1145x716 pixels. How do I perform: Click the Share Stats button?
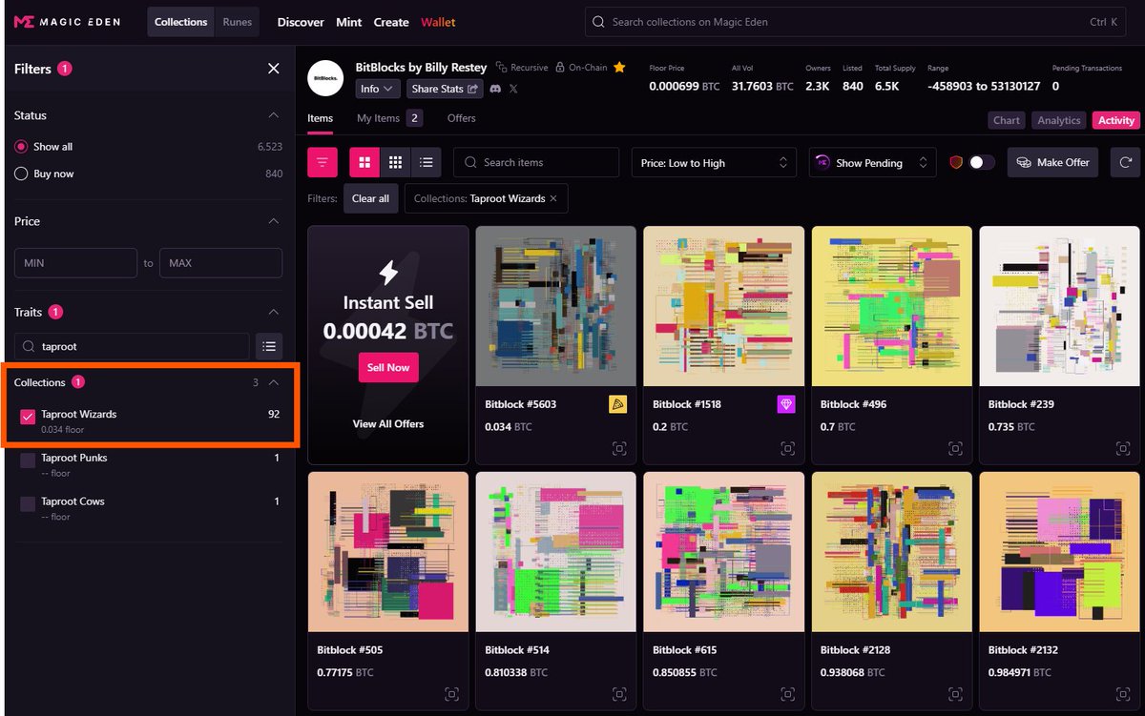444,89
